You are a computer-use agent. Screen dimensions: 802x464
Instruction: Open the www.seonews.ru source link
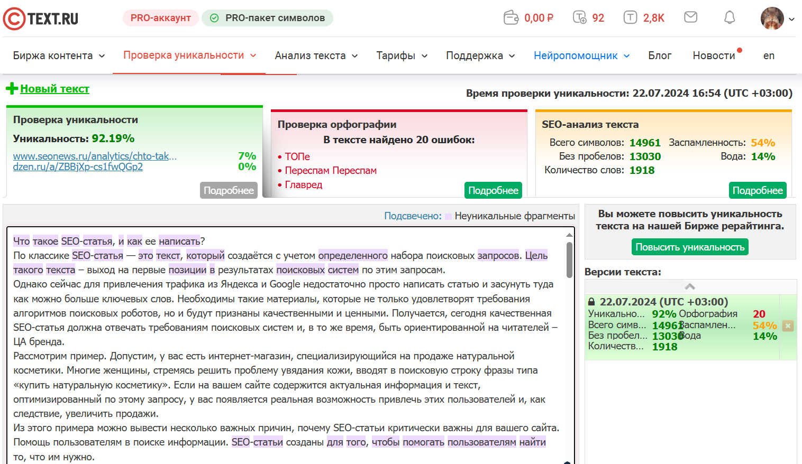(x=95, y=156)
